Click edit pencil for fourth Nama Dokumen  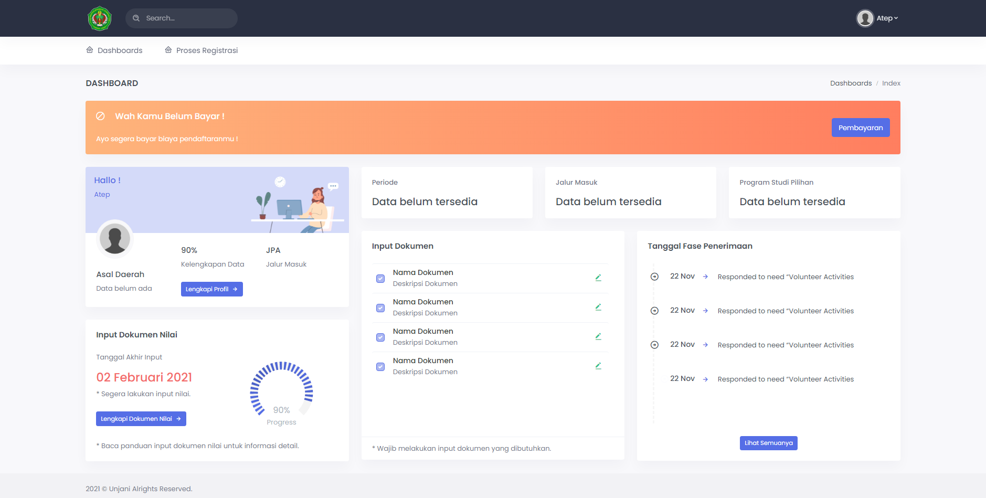click(x=598, y=366)
